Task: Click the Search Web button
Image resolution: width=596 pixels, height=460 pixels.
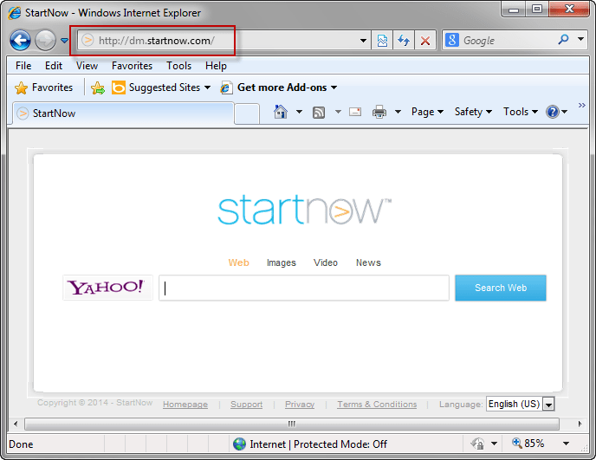Action: coord(500,288)
